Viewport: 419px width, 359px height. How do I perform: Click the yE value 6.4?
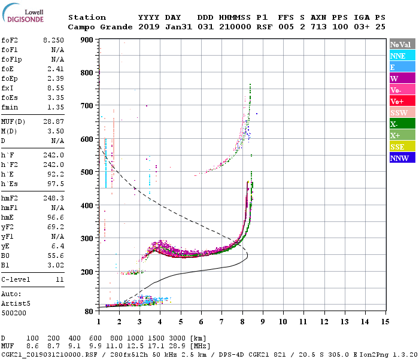(x=57, y=246)
